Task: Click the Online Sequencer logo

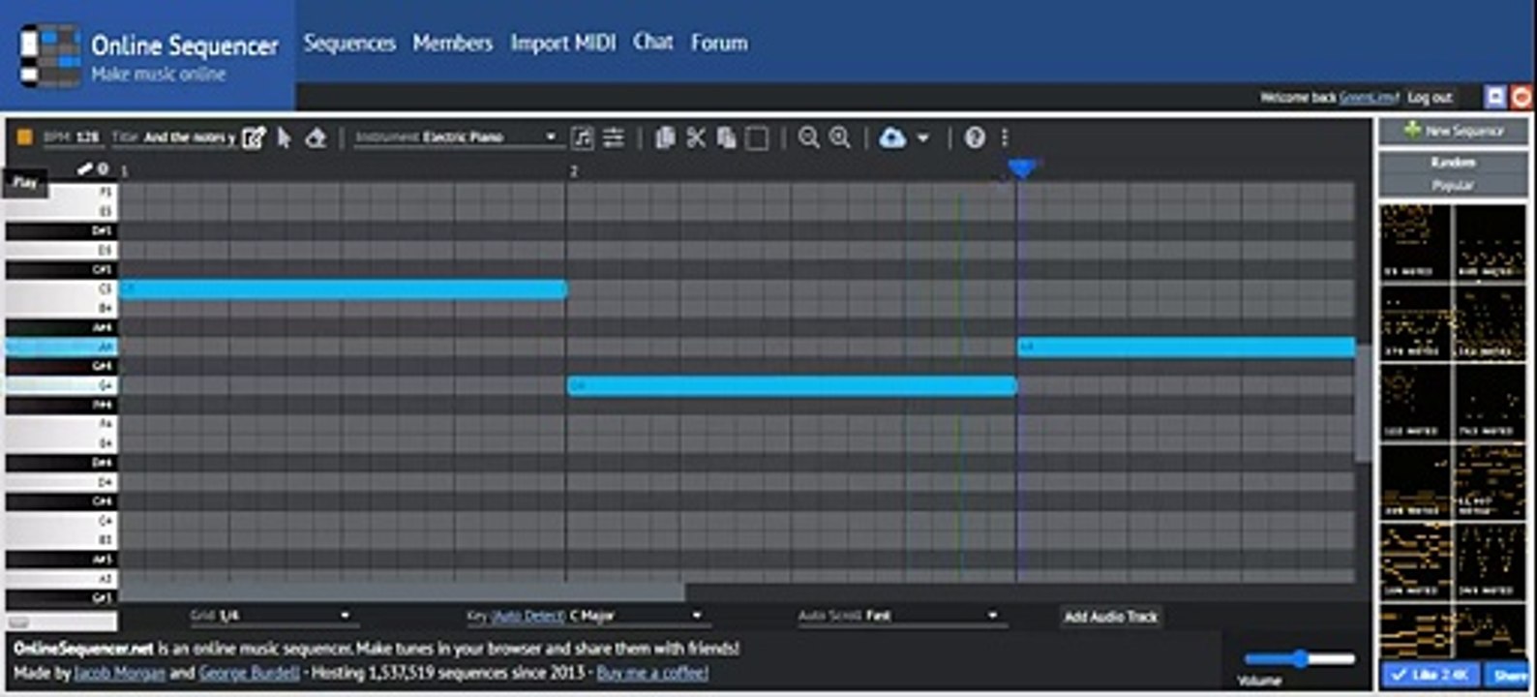Action: tap(148, 55)
